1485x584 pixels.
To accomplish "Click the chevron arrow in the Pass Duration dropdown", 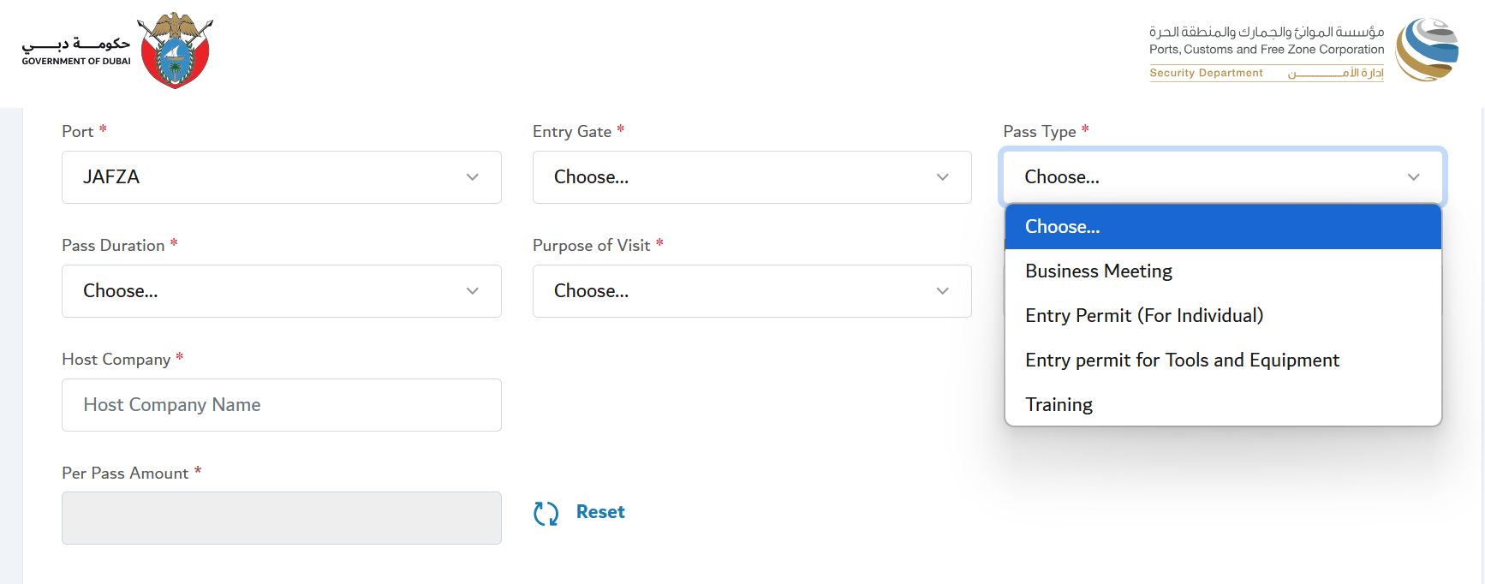I will pyautogui.click(x=472, y=291).
